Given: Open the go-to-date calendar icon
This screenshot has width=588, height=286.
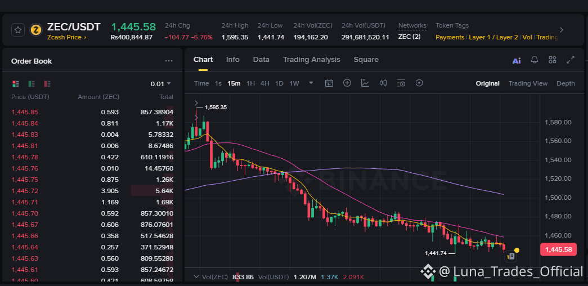Looking at the screenshot, I should [x=329, y=83].
